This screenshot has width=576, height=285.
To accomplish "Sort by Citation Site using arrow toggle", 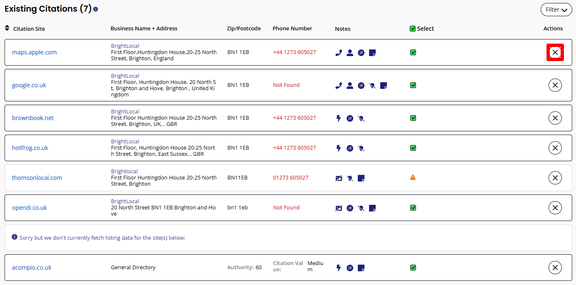I will [x=7, y=28].
